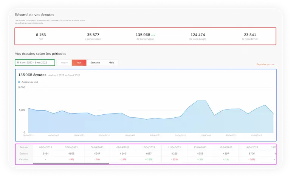Click the 3 706 écoutes cell
Screen dimensions: 291x177
coord(252,154)
